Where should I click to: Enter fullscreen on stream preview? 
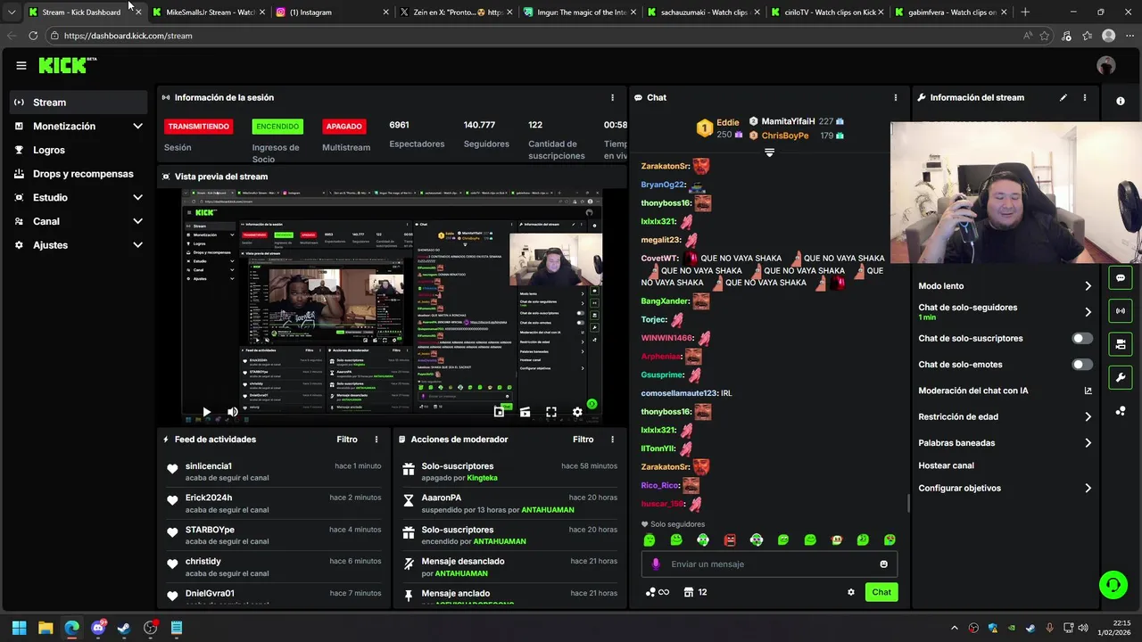pos(551,412)
